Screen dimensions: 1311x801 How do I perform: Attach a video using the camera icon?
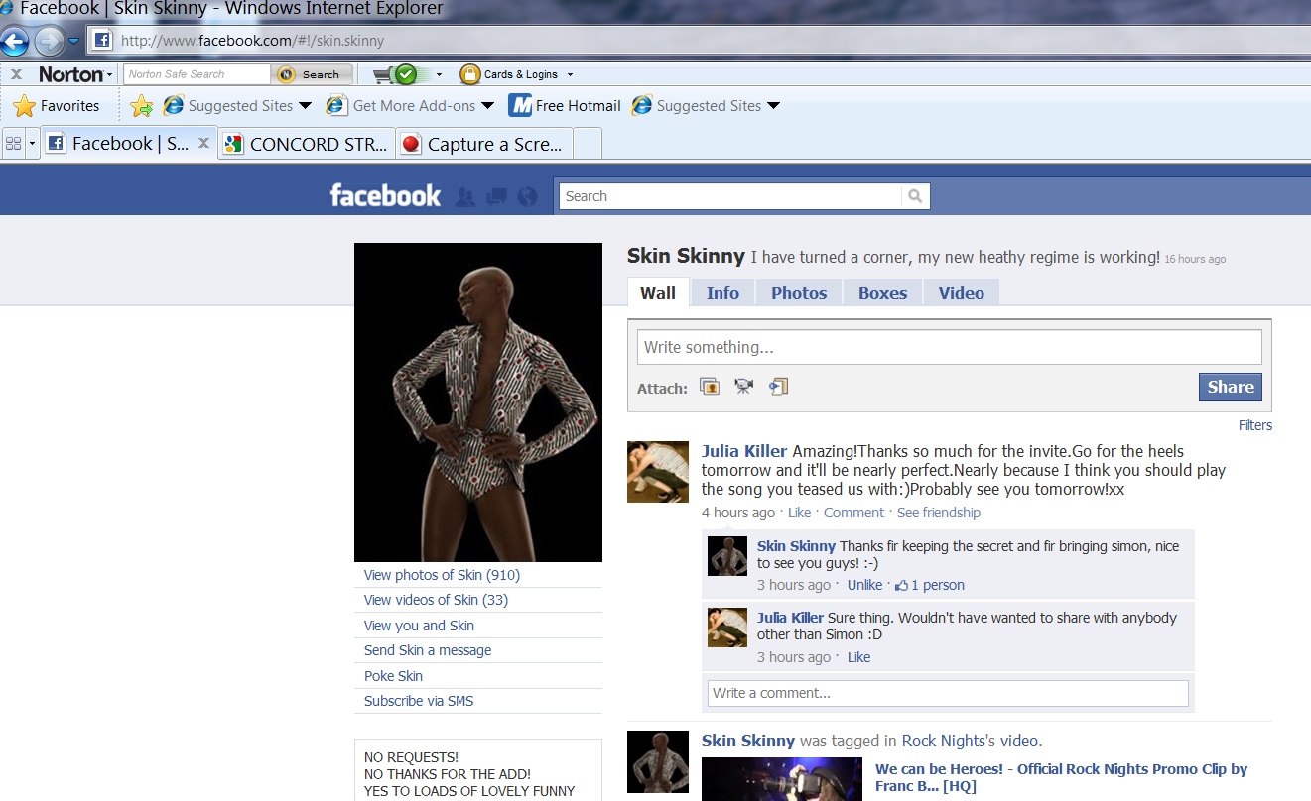(744, 387)
